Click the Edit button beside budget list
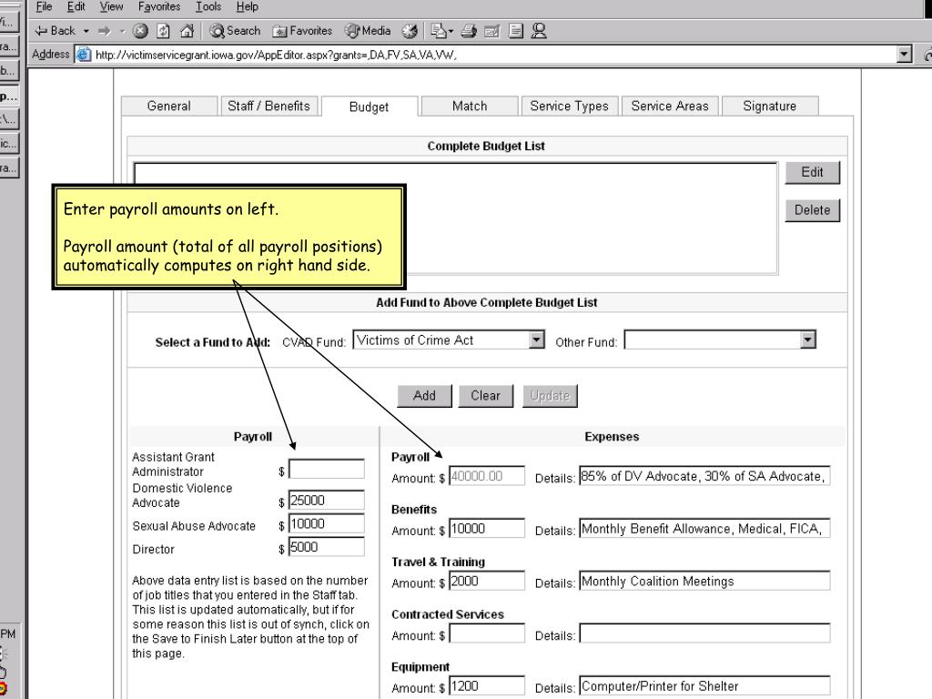The image size is (932, 699). click(x=812, y=172)
